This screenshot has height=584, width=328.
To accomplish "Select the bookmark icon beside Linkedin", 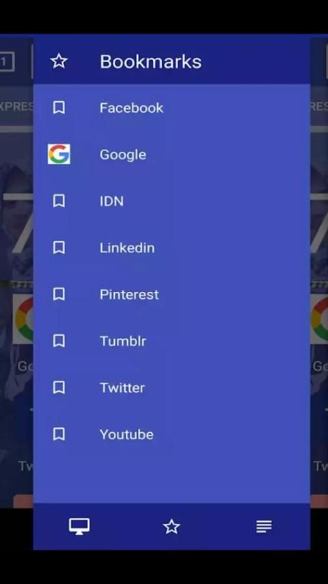I will (x=59, y=248).
